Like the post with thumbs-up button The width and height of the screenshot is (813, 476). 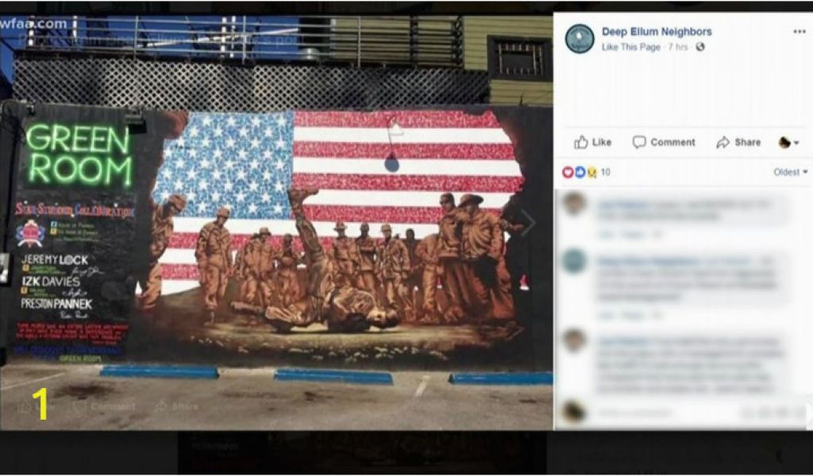coord(592,143)
